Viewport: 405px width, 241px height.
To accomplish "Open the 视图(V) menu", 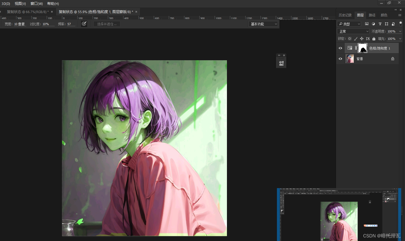I will click(20, 4).
